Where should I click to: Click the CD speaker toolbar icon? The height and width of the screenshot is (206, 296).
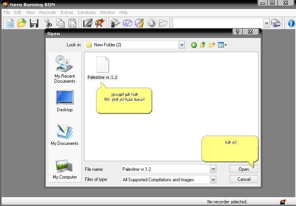click(x=115, y=23)
